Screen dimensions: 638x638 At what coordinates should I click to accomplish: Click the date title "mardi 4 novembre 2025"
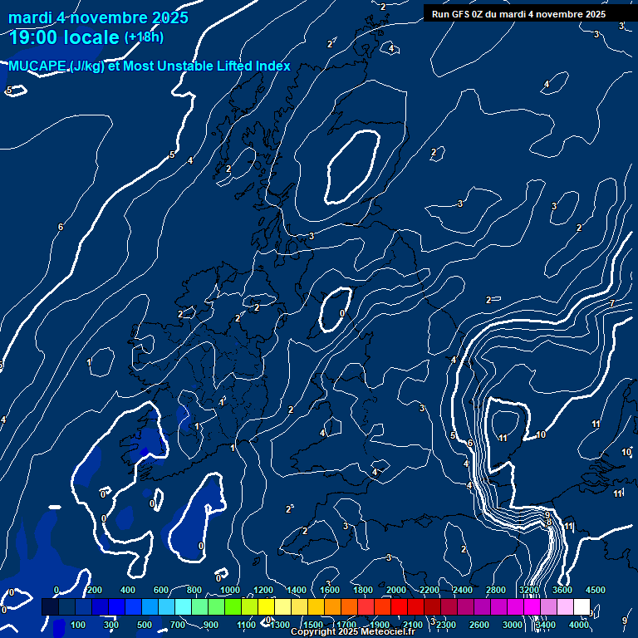[x=99, y=18]
